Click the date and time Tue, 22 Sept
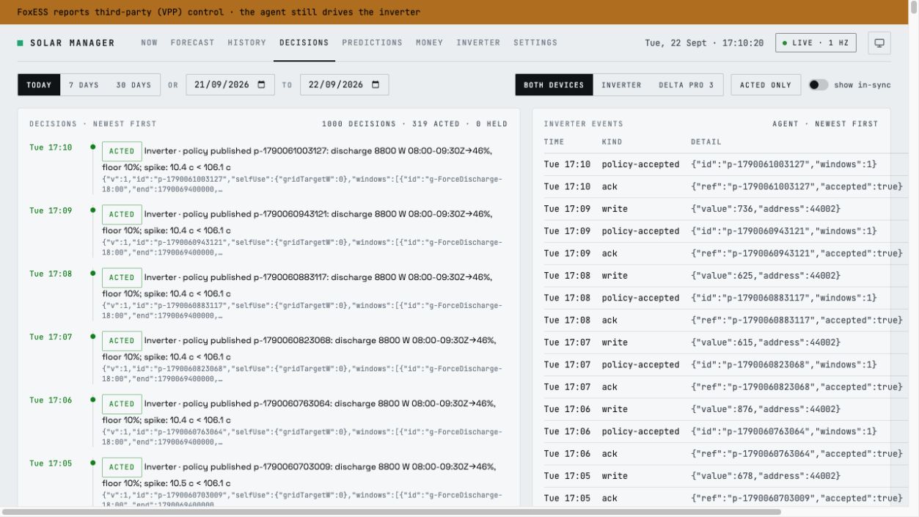Screen dimensions: 919x517 click(704, 43)
